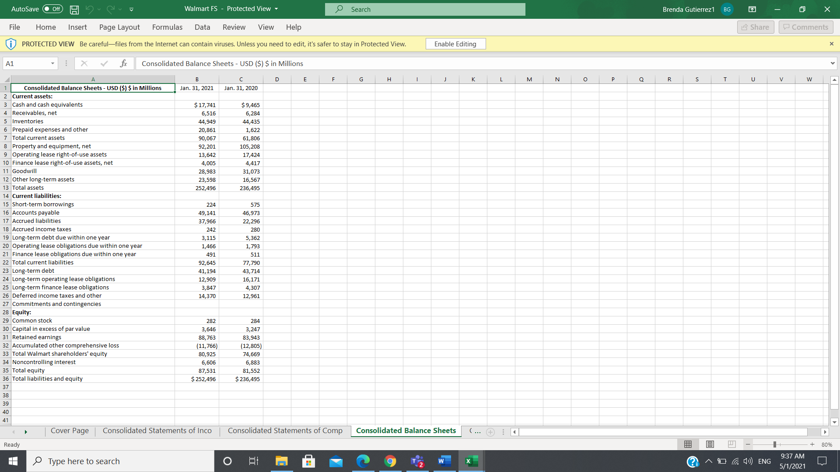Open the Name Box dropdown
The height and width of the screenshot is (472, 840).
52,63
